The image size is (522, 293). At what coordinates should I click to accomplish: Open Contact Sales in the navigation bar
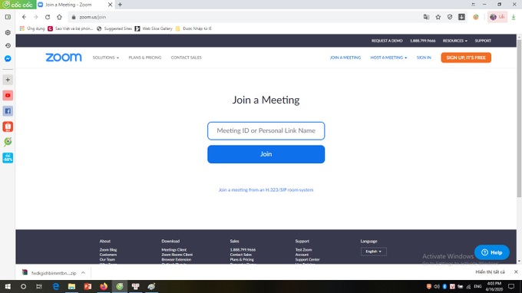click(x=186, y=58)
